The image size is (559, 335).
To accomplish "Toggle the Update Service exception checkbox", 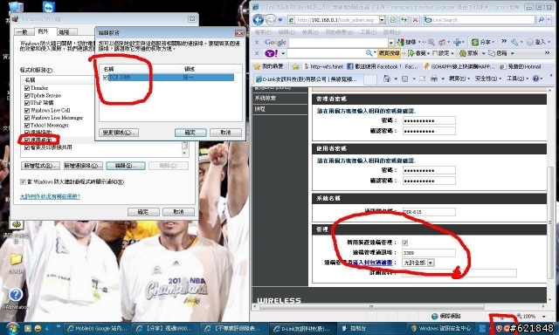I will coord(27,95).
